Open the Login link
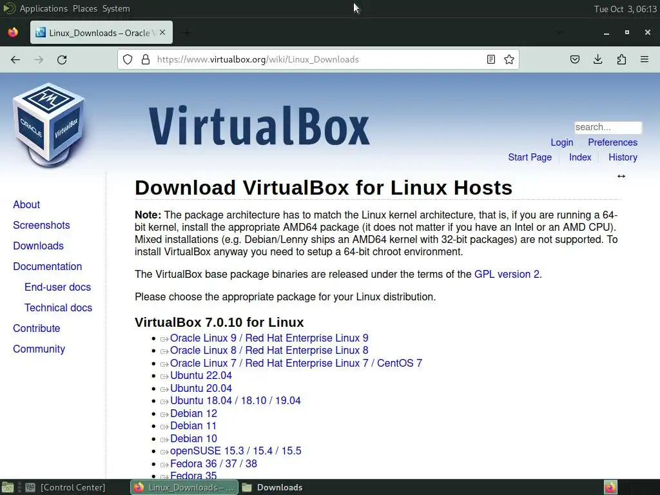 coord(562,142)
